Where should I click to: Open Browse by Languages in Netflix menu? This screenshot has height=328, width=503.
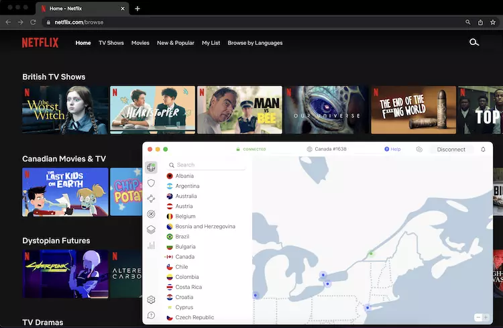pos(255,43)
